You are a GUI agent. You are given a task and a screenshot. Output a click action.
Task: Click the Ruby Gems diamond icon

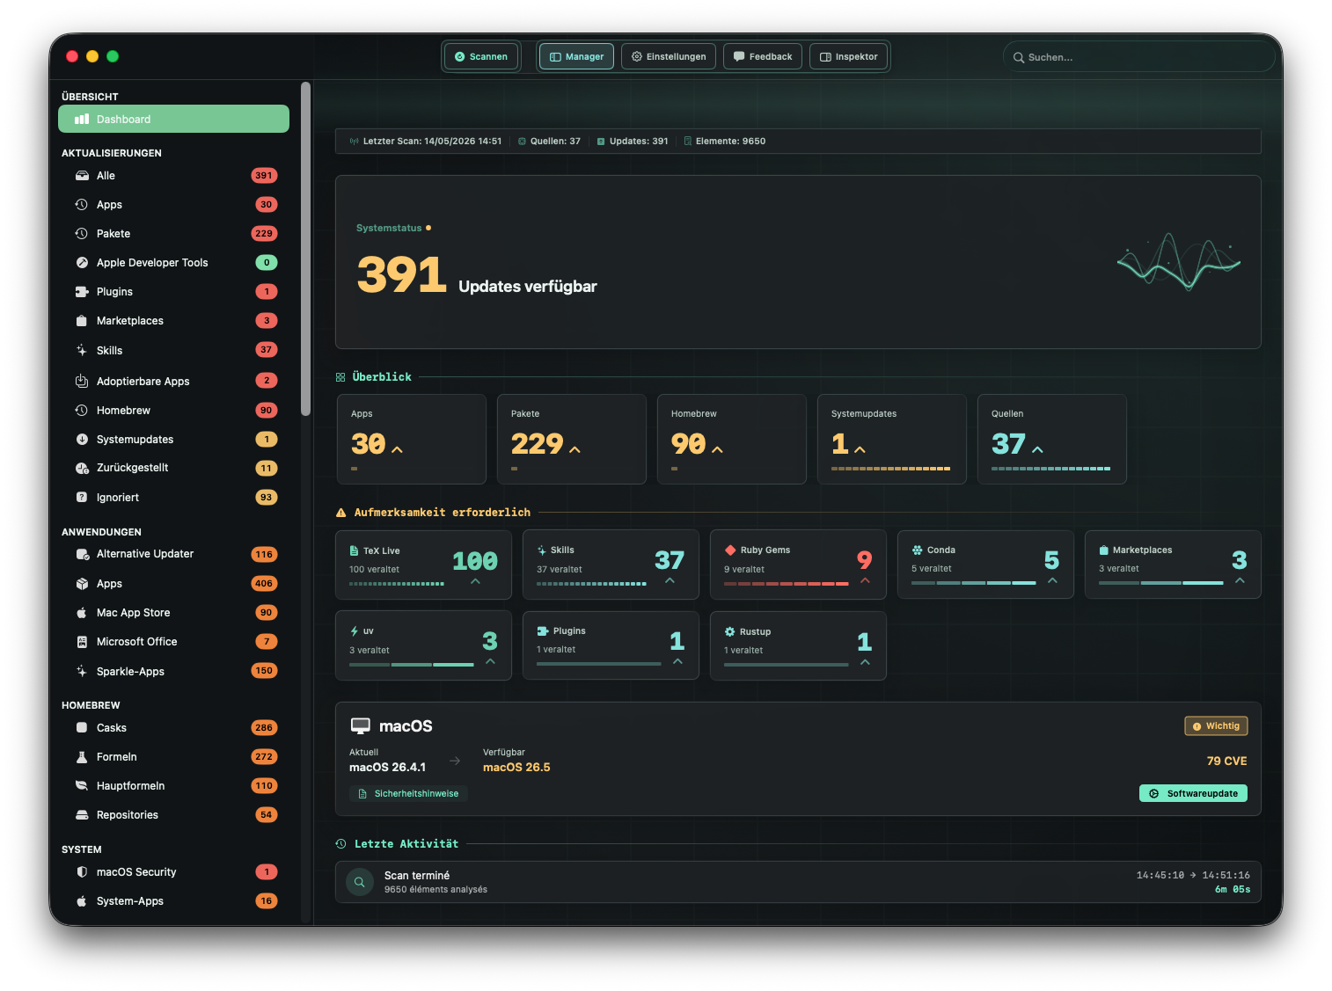(x=730, y=550)
